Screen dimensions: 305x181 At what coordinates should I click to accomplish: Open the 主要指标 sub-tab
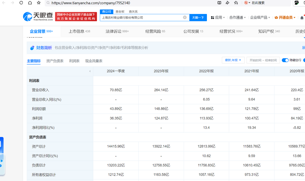coord(34,61)
